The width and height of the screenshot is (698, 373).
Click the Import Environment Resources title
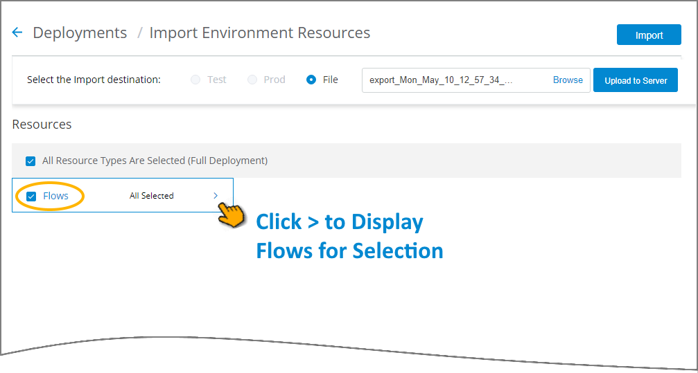(259, 33)
